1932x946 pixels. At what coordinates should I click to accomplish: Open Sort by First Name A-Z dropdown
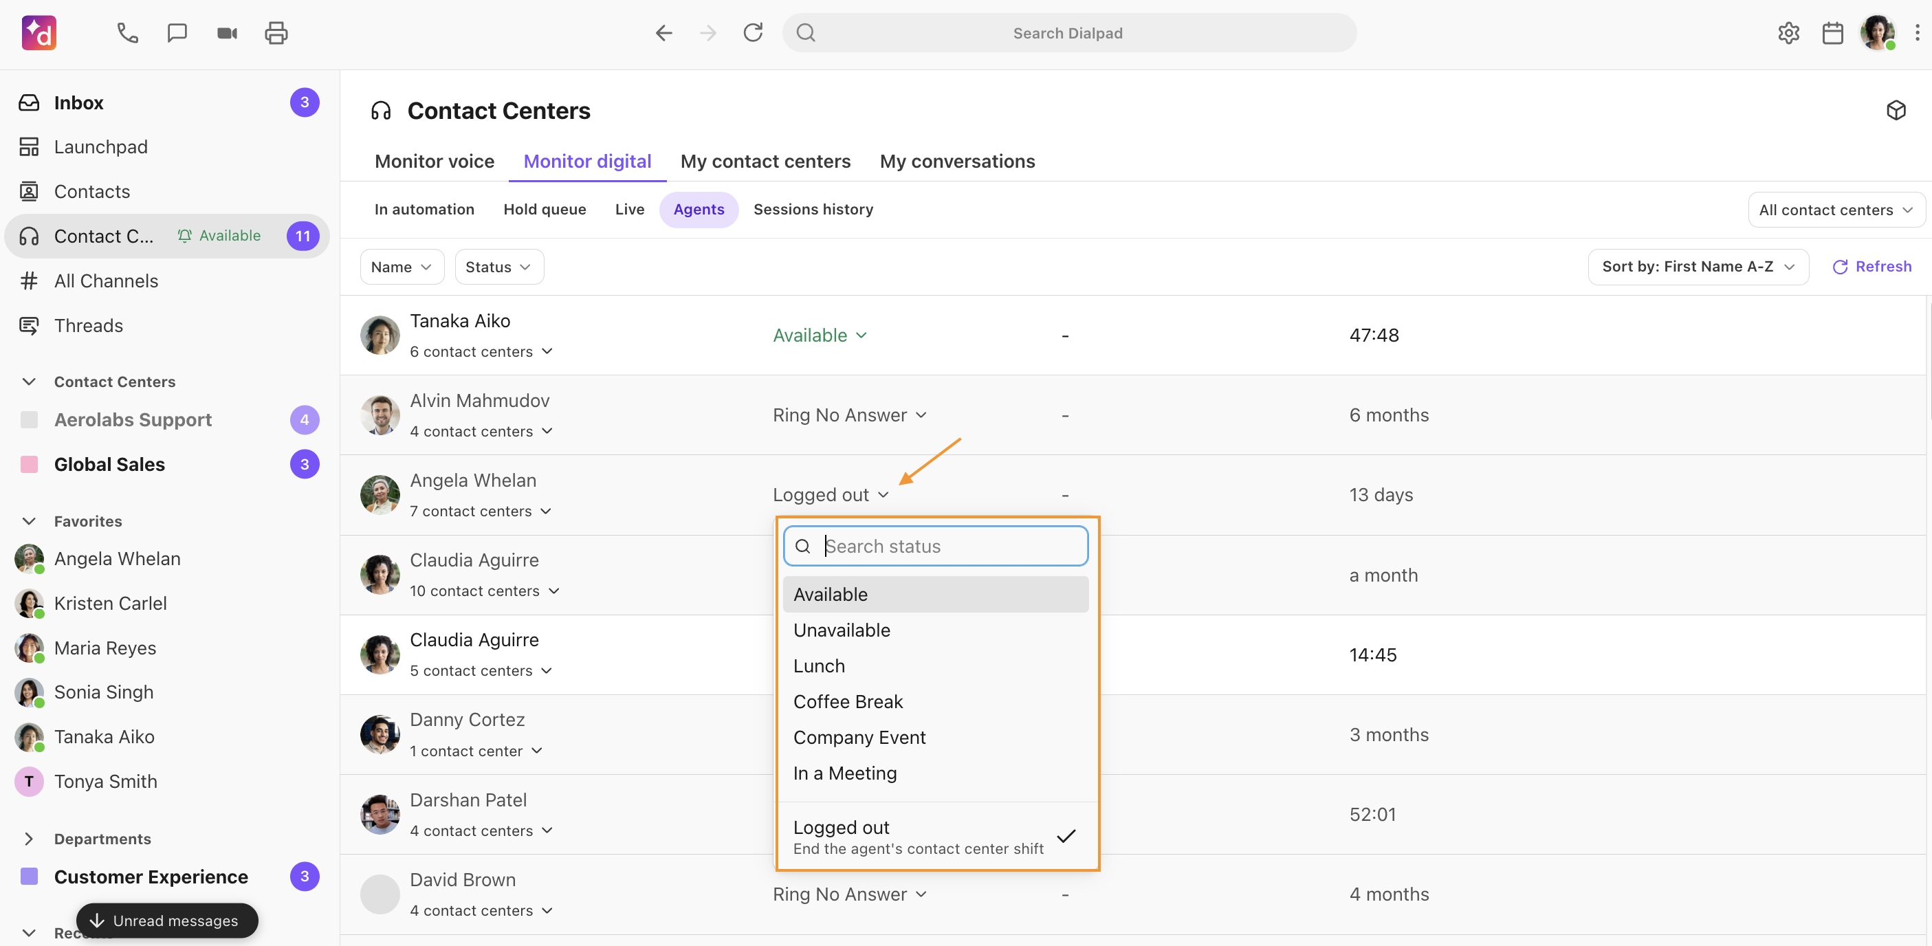click(1698, 266)
